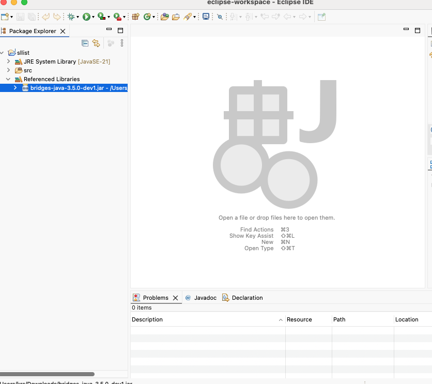
Task: Click the Undo arrow toolbar icon
Action: click(x=46, y=17)
